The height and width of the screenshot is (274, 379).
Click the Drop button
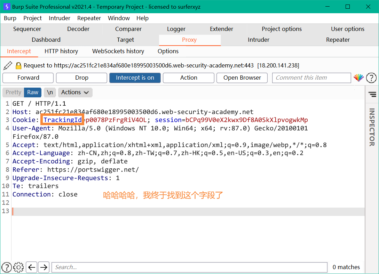coord(82,78)
